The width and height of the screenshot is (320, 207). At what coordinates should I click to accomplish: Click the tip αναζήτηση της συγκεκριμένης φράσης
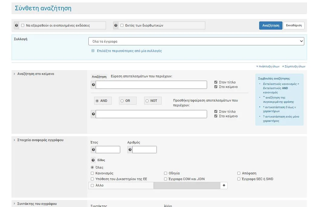coord(278,100)
